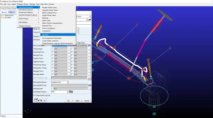Click ellipsis button for Steering Input
This screenshot has height=118, width=213.
[90, 88]
